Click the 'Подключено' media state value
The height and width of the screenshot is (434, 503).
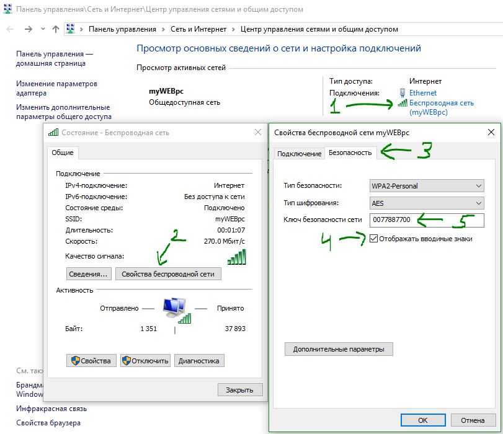[225, 208]
